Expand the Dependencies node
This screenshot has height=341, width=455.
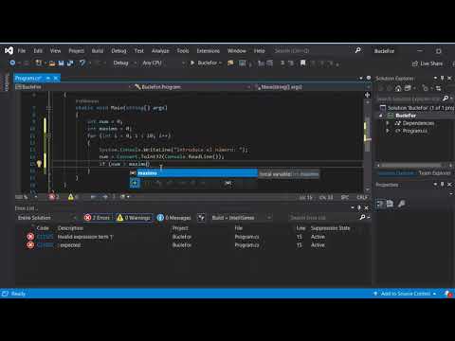click(388, 123)
